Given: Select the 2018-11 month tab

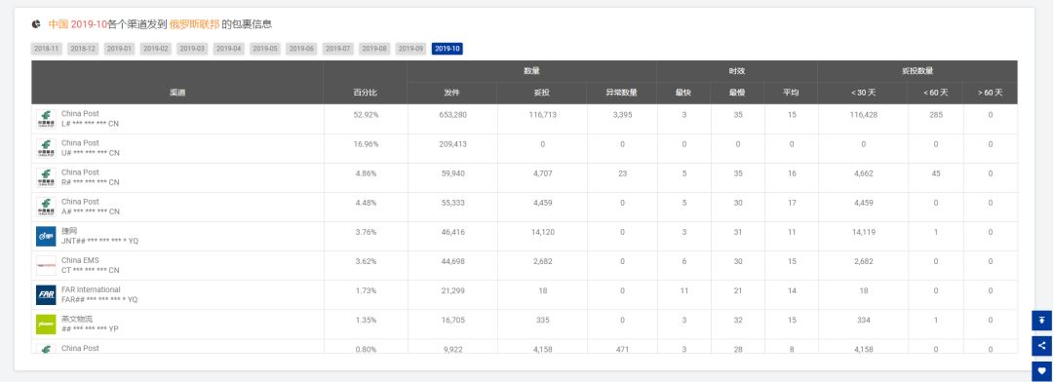Looking at the screenshot, I should [47, 49].
